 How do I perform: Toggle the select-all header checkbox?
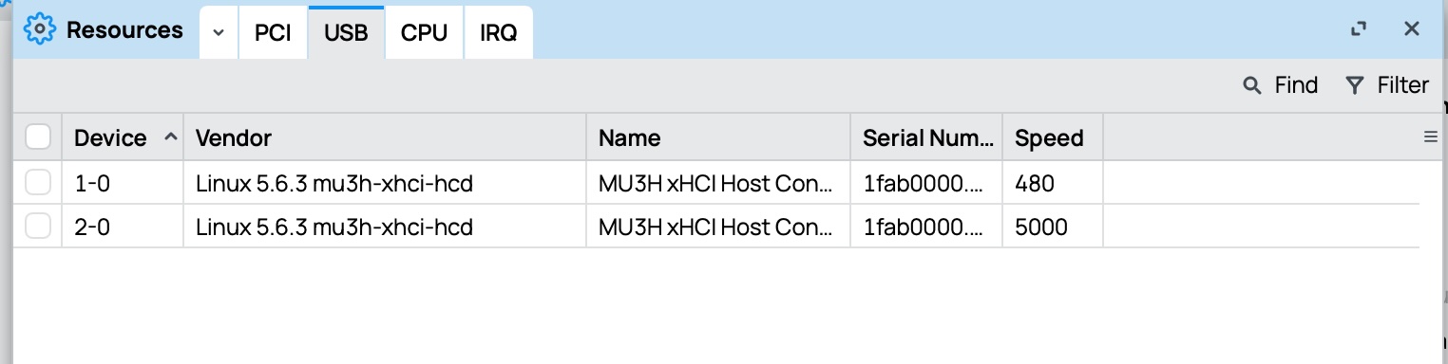click(38, 137)
